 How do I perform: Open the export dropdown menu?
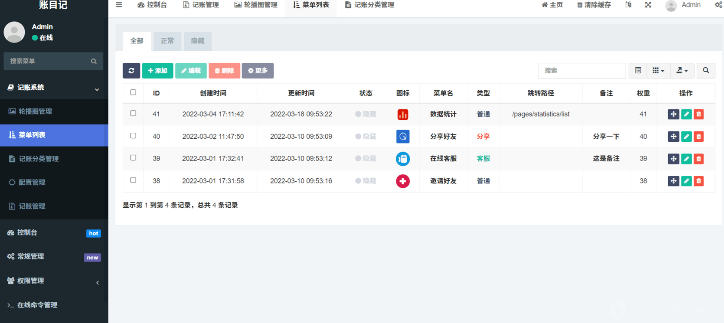(x=682, y=70)
